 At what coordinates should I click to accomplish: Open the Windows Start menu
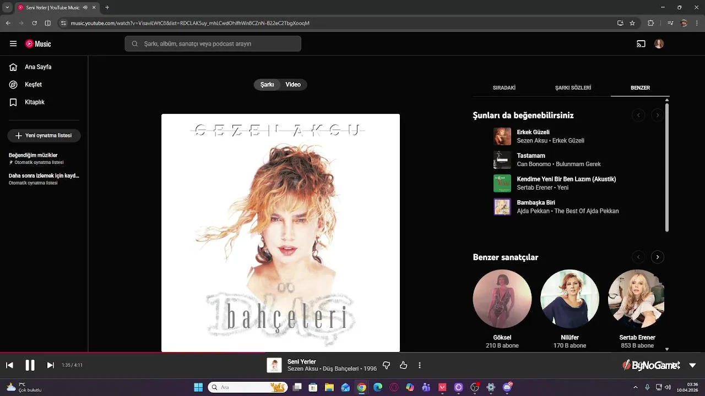[x=198, y=387]
